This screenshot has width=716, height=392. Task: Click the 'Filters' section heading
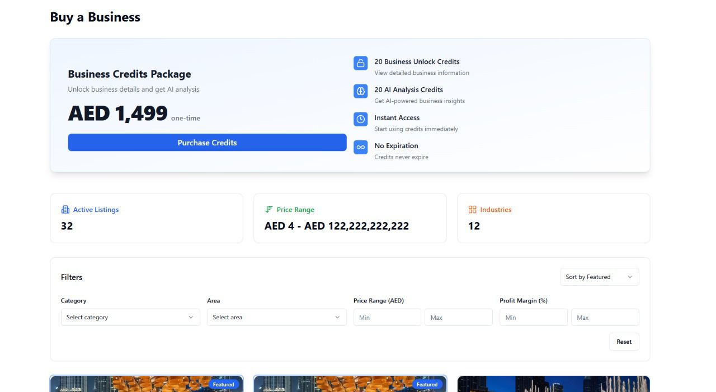click(72, 277)
